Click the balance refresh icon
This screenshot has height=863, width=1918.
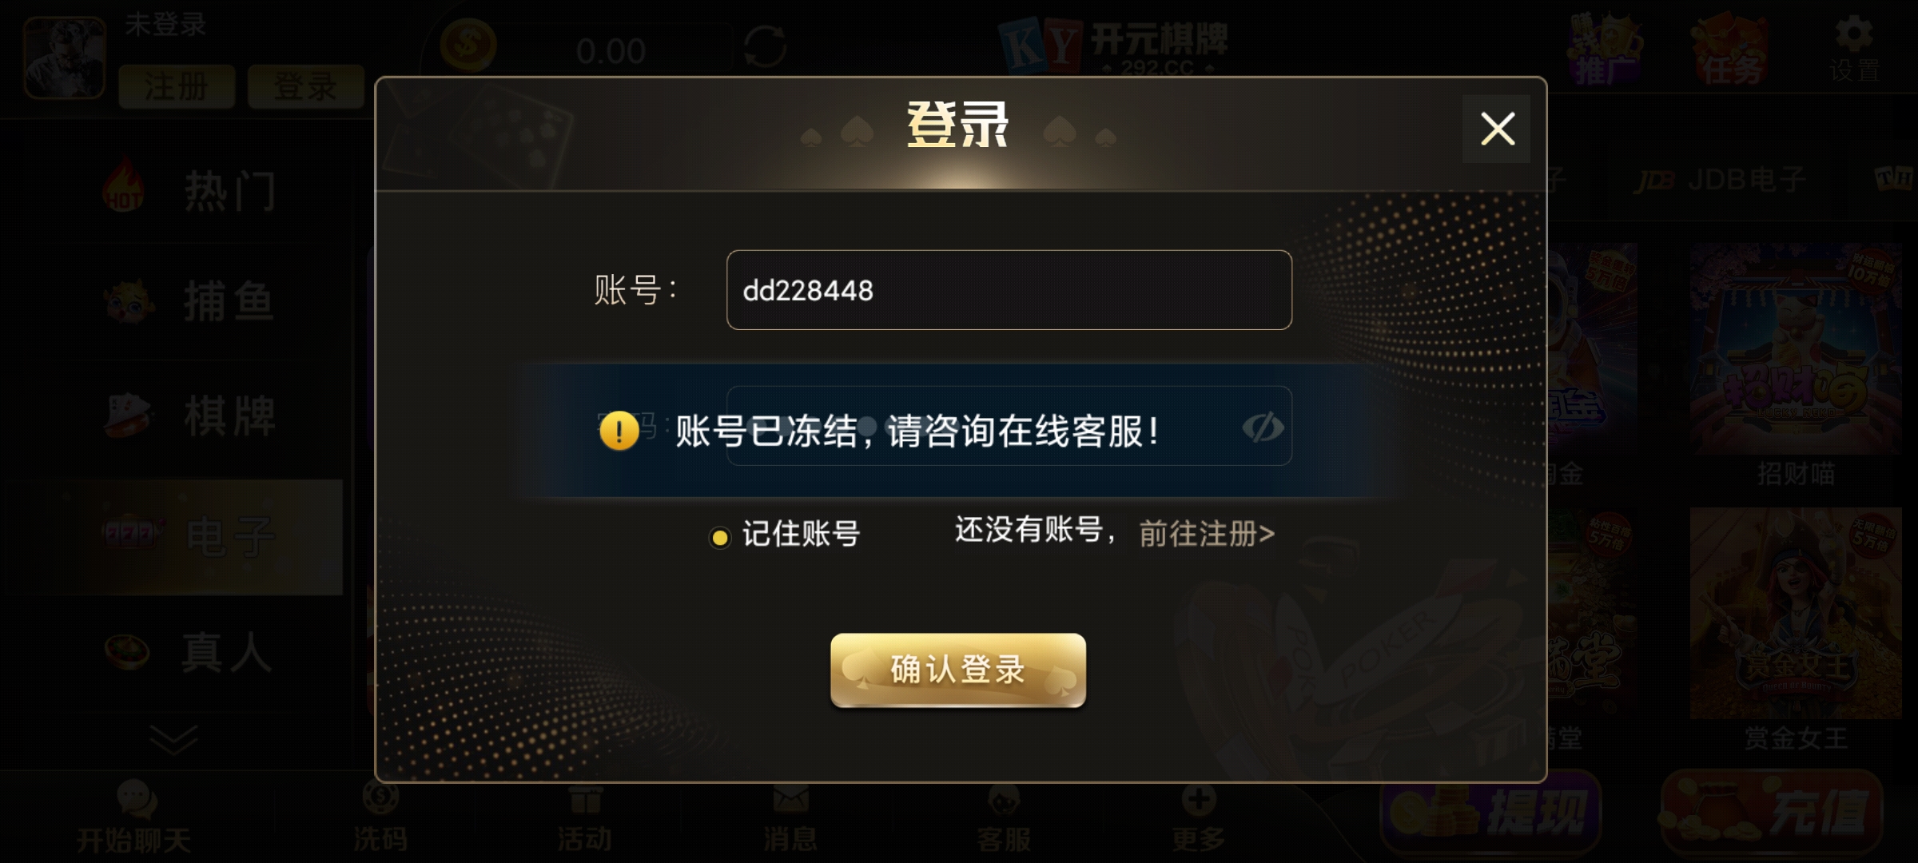tap(765, 46)
